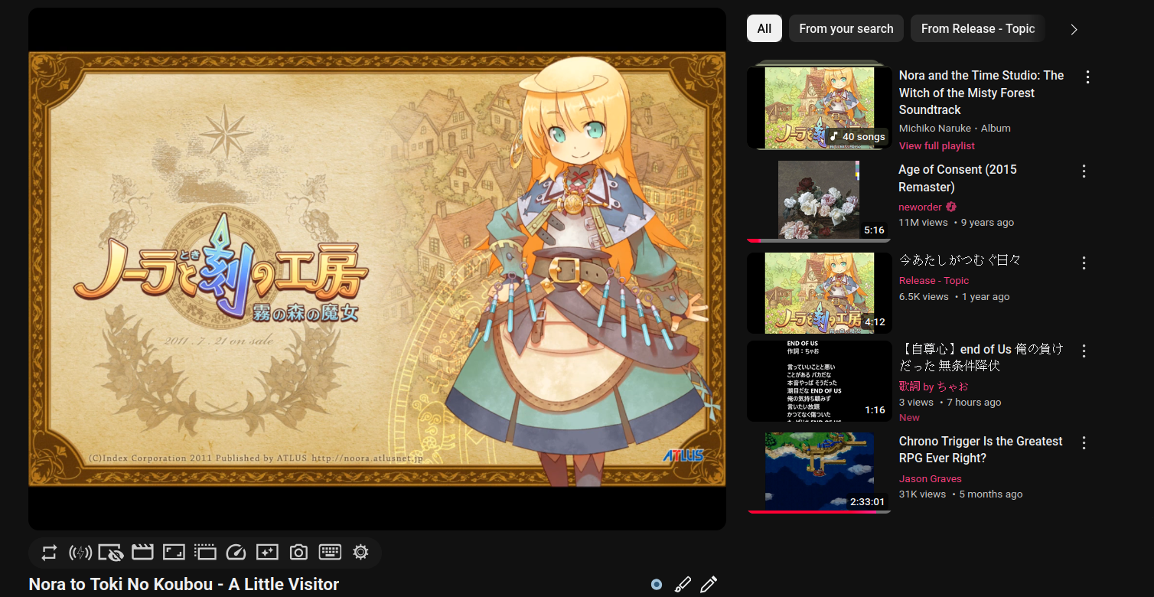
Task: Click the pop-up player window icon
Action: [x=205, y=552]
